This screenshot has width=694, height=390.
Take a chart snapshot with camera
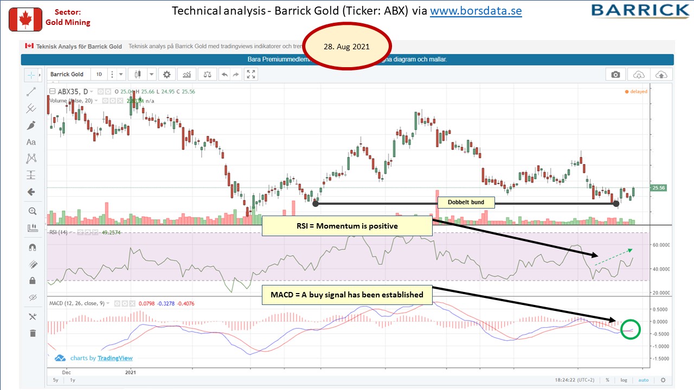point(615,75)
